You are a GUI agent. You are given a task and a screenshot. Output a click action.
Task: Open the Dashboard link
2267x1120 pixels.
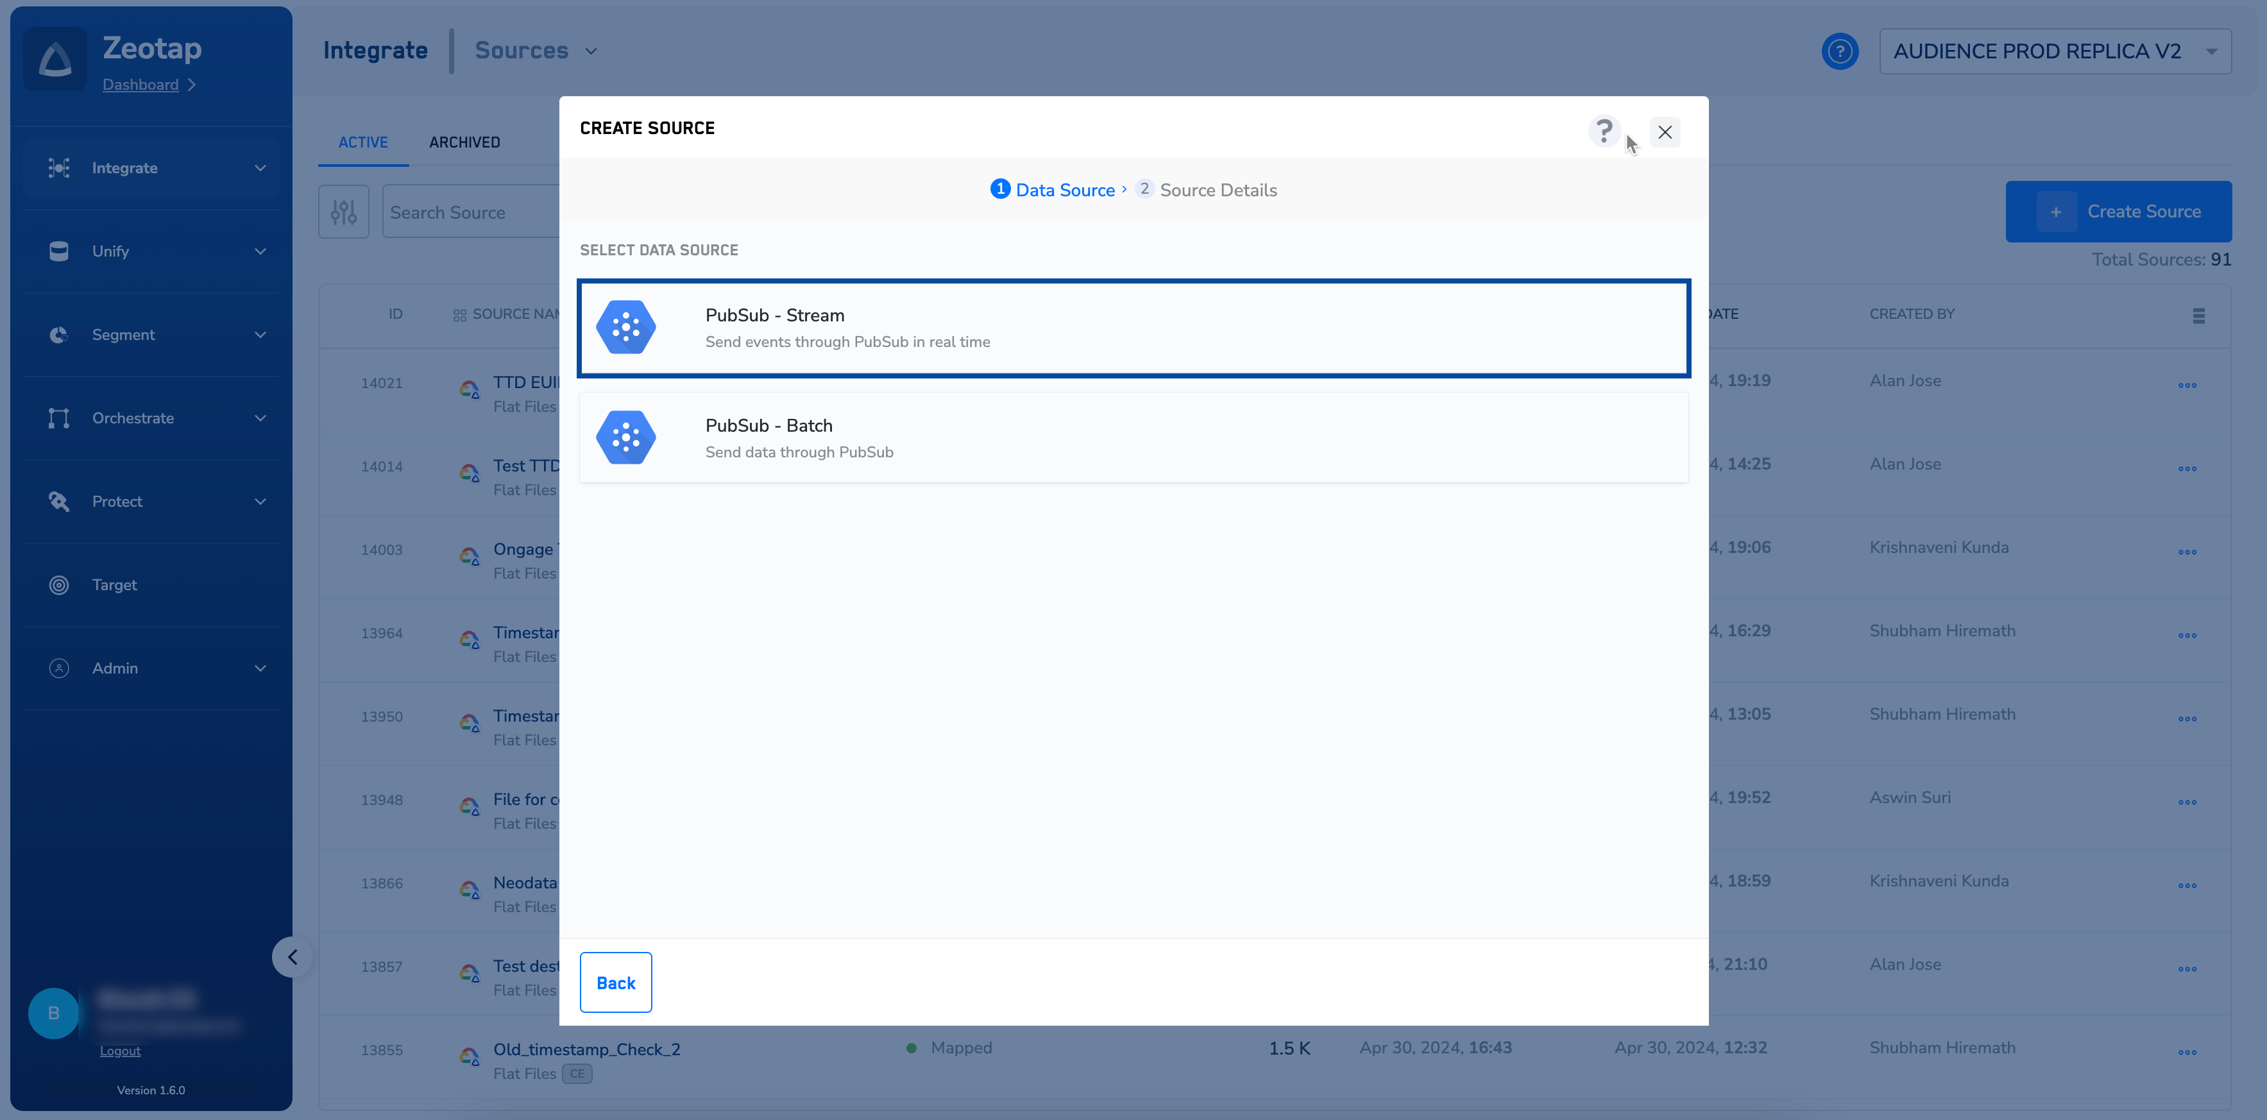coord(141,85)
